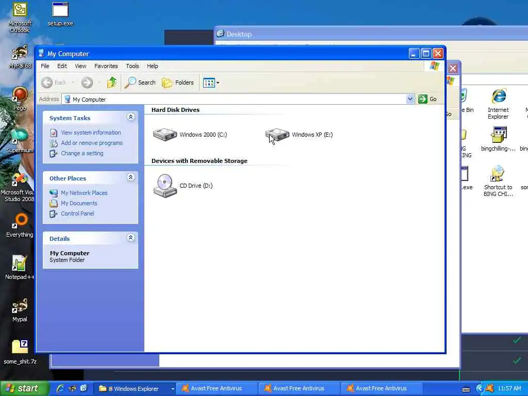Viewport: 528px width, 396px height.
Task: Select the Supermium desktop shortcut
Action: 20,141
